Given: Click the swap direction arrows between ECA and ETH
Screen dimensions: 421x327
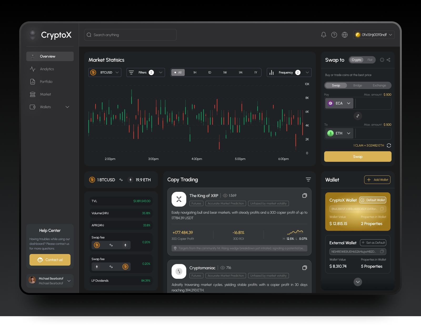Looking at the screenshot, I should [358, 116].
